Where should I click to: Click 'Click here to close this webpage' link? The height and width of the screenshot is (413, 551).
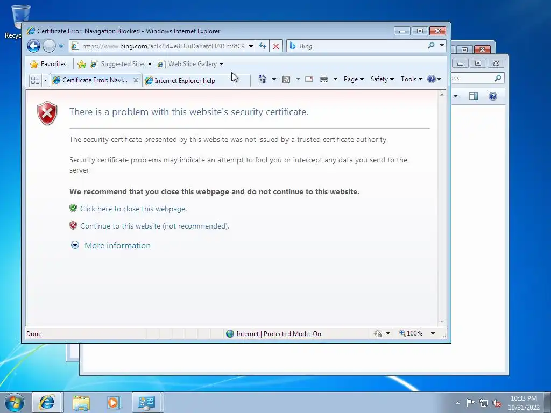tap(133, 209)
